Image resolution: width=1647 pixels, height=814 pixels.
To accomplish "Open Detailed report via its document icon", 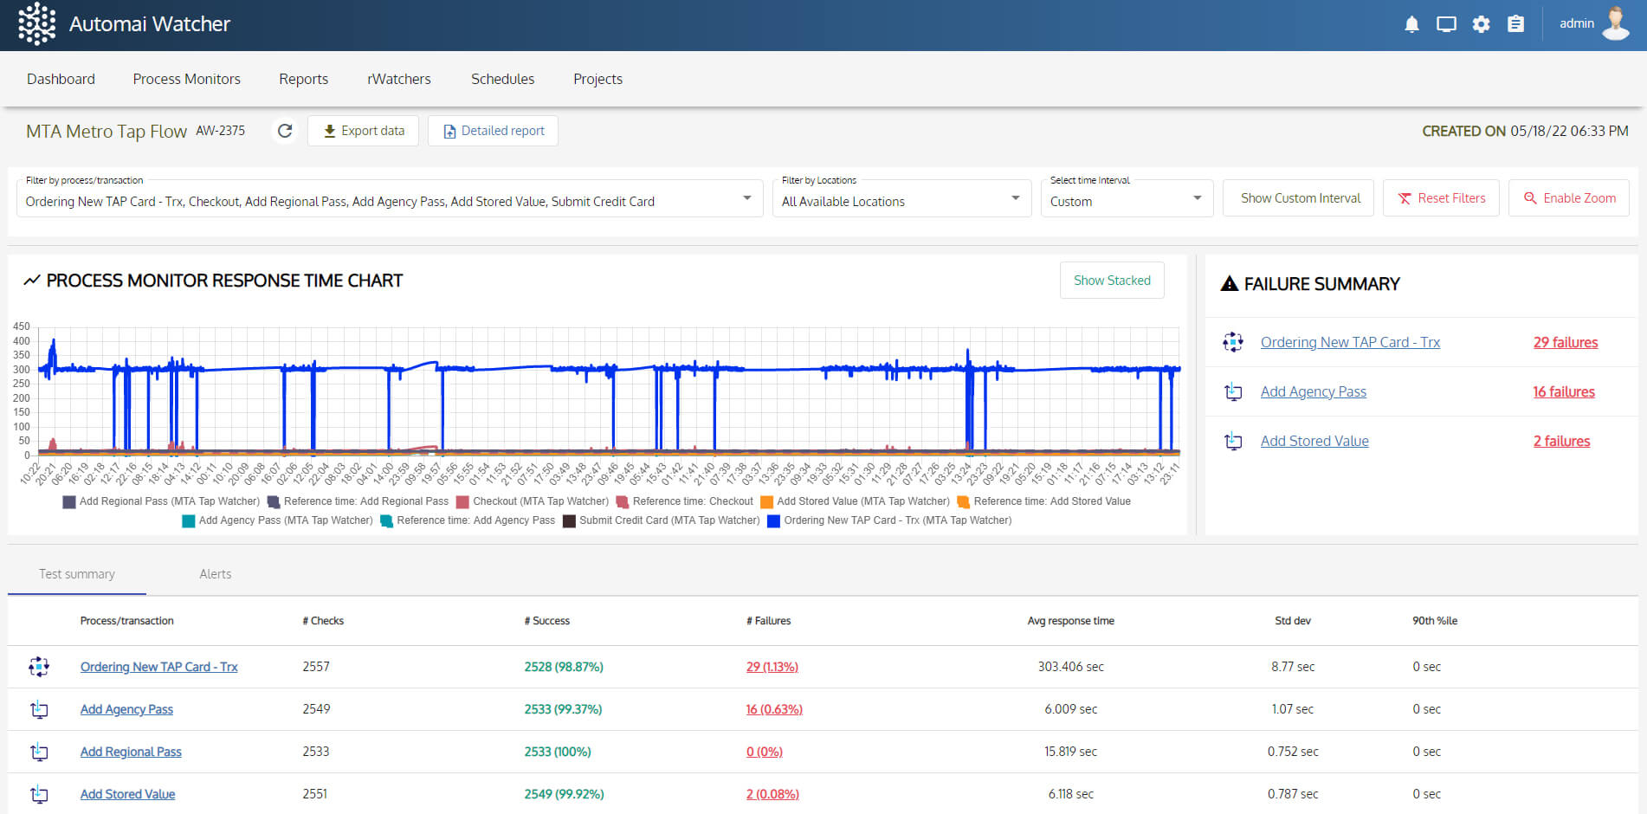I will click(x=449, y=131).
